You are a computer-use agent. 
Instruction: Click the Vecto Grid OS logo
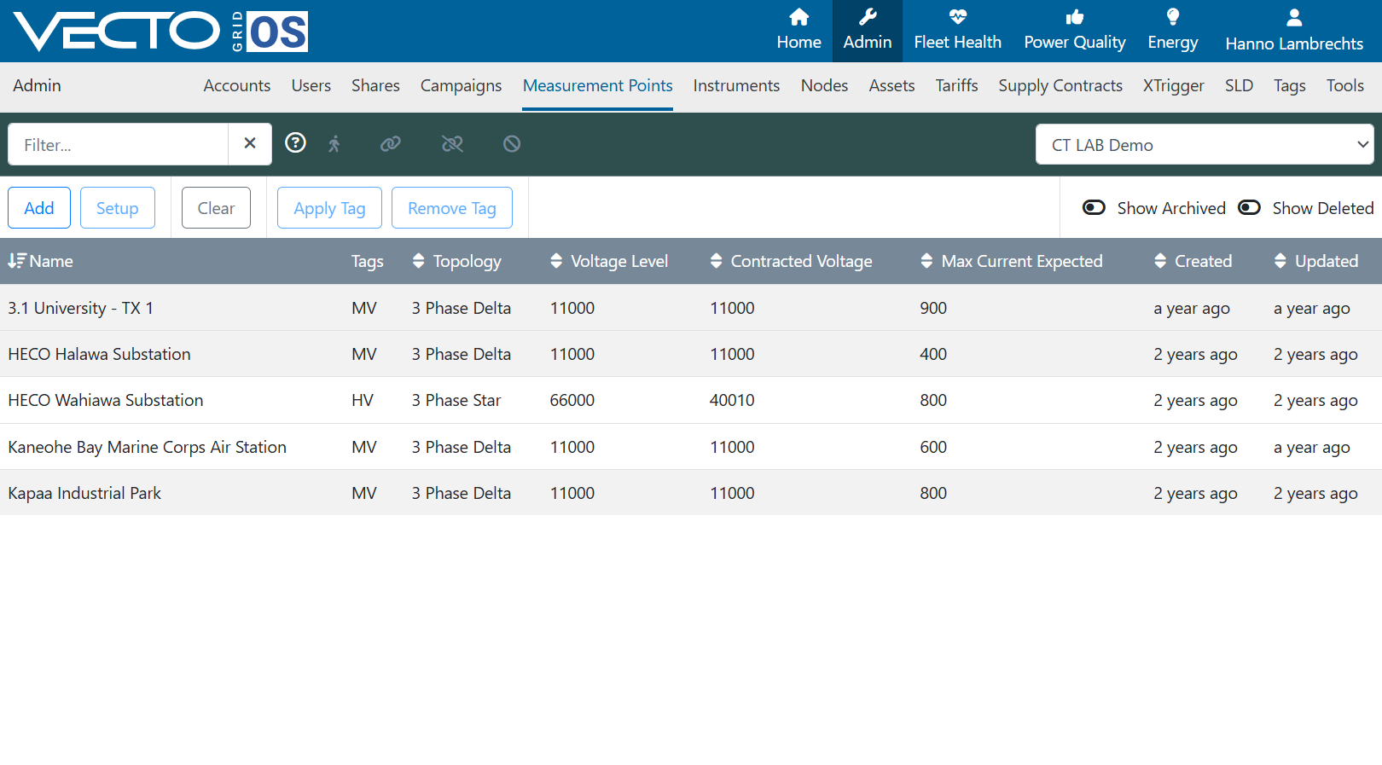point(160,32)
